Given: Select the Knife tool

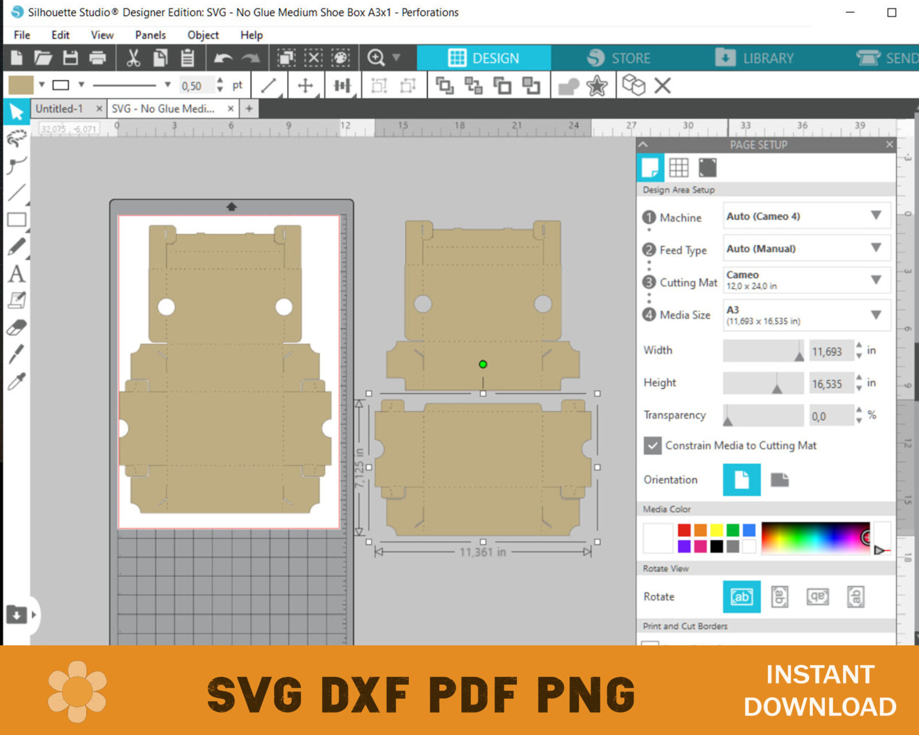Looking at the screenshot, I should coord(17,354).
